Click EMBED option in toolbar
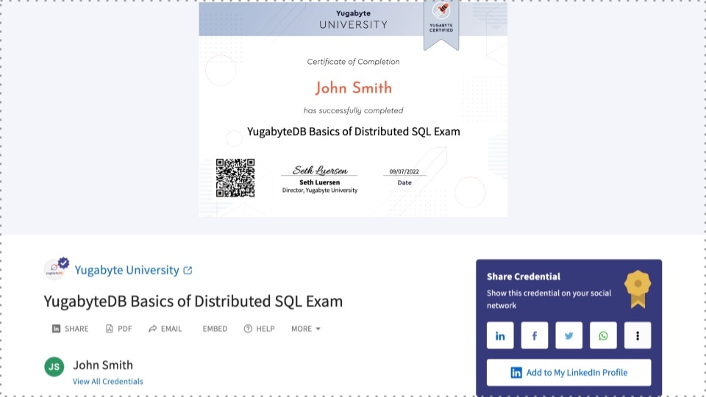This screenshot has width=706, height=397. pos(215,329)
